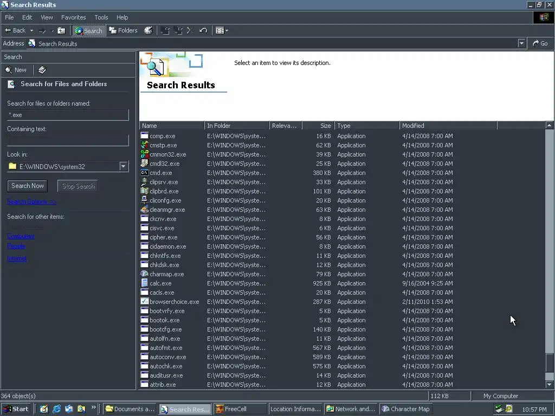Open the Favorites menu

[73, 17]
